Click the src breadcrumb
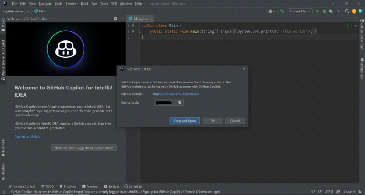The height and width of the screenshot is (195, 365). [x=29, y=11]
